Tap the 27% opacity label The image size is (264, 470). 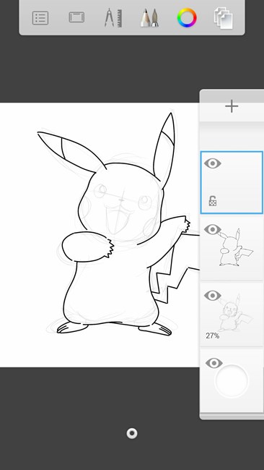pos(213,336)
